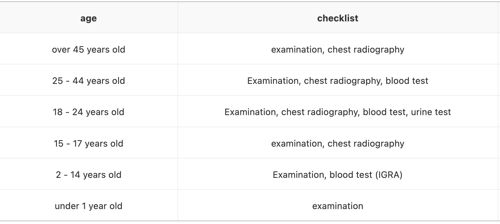Click the lone 'examination' cell in last row

[338, 206]
